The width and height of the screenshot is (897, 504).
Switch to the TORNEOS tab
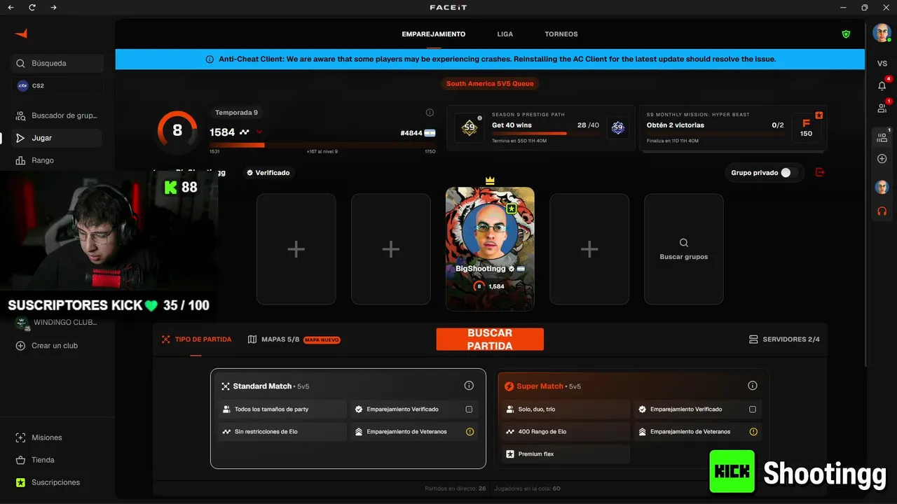pos(561,34)
